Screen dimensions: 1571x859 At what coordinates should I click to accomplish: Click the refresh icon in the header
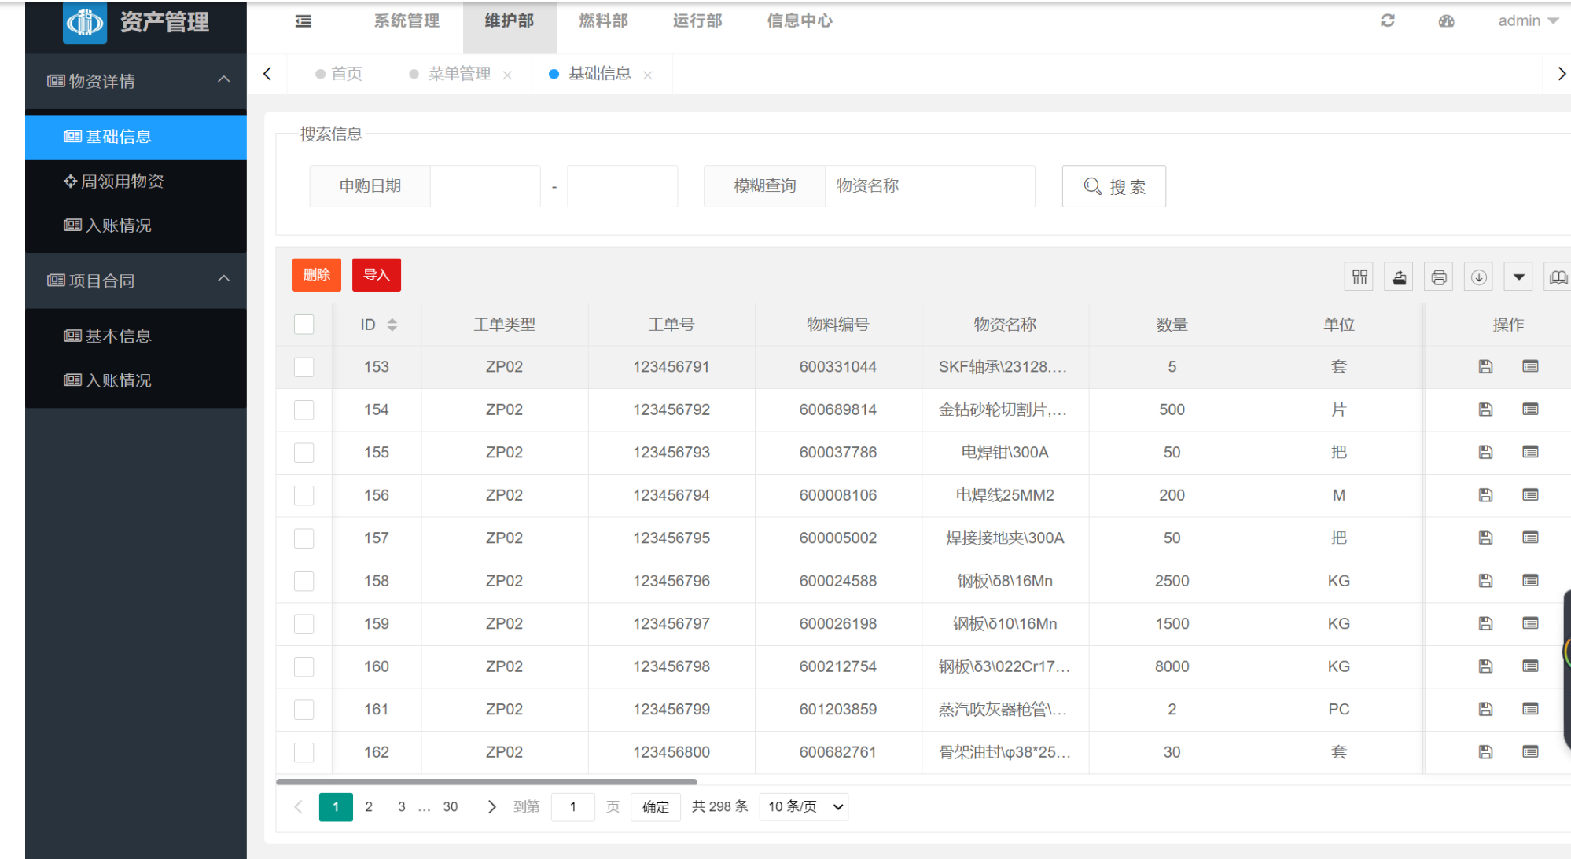(1388, 20)
